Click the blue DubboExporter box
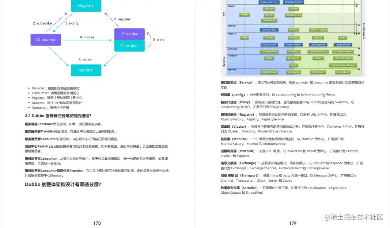The image size is (390, 228). pyautogui.click(x=318, y=45)
